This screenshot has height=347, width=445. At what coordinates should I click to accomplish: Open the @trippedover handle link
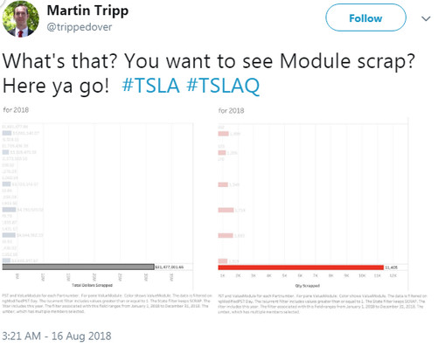click(x=80, y=27)
